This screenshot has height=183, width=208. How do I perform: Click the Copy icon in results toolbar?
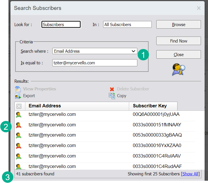coord(112,96)
